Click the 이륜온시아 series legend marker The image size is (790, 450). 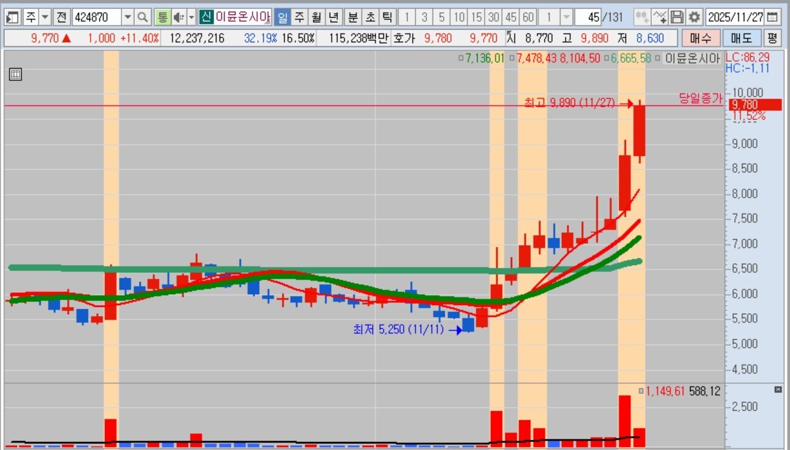[659, 58]
